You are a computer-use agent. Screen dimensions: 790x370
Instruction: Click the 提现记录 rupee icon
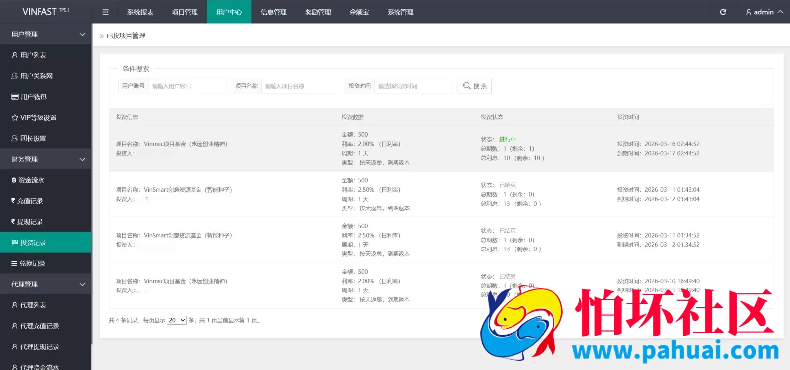point(13,222)
